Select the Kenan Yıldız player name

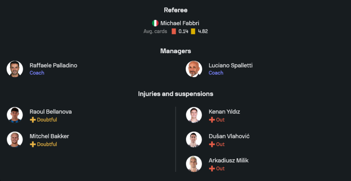[224, 112]
